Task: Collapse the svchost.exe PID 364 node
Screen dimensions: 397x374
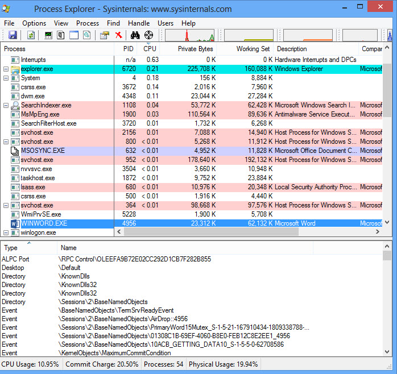Action: pos(6,206)
